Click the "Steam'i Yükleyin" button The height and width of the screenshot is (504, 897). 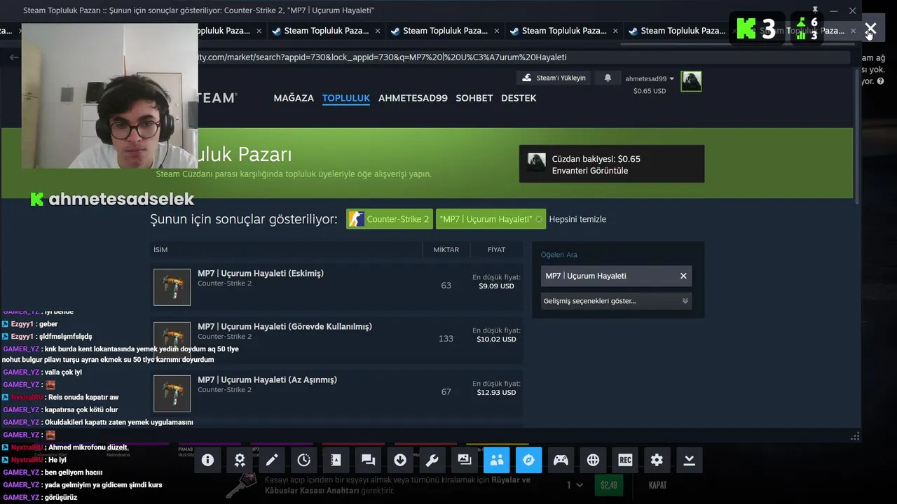tap(555, 78)
